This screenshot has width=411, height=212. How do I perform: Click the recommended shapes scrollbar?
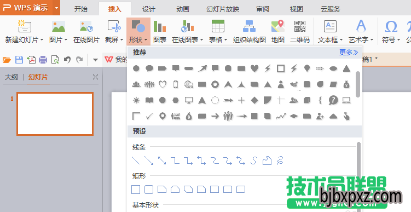click(x=358, y=84)
